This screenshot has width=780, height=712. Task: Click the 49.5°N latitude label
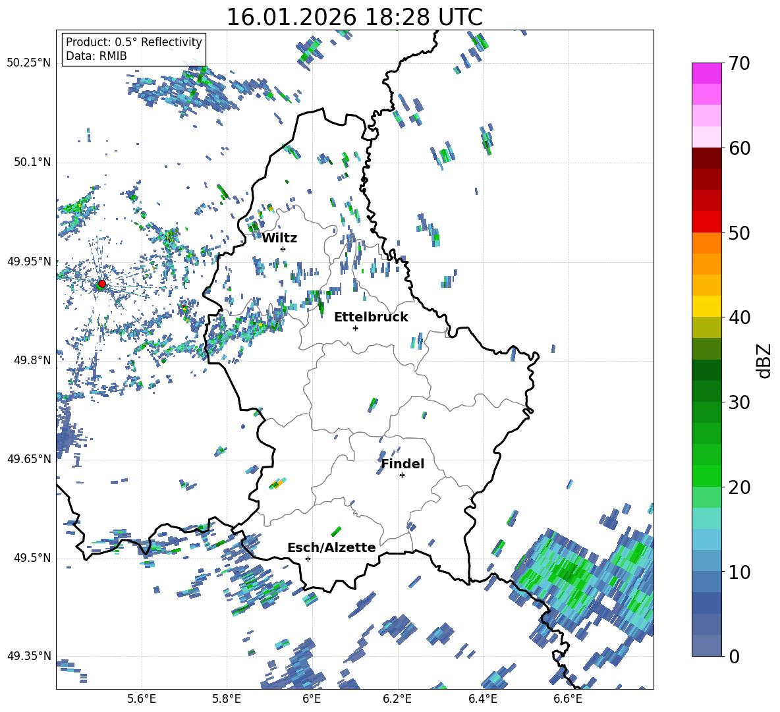[32, 558]
